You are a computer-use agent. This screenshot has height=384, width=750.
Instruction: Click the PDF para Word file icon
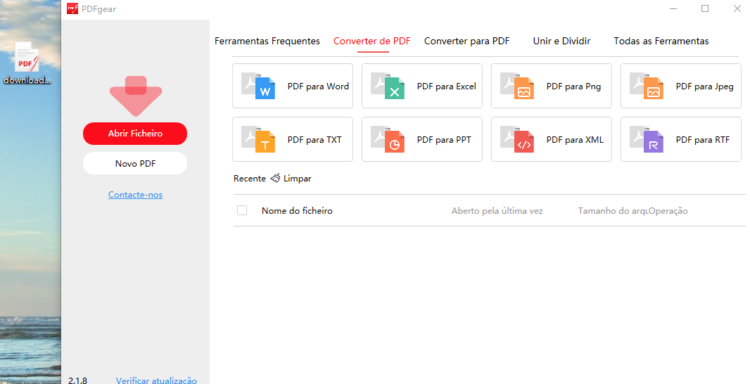[x=258, y=86]
